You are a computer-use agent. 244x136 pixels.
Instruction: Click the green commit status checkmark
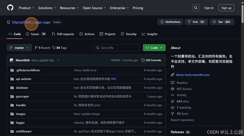(x=58, y=60)
